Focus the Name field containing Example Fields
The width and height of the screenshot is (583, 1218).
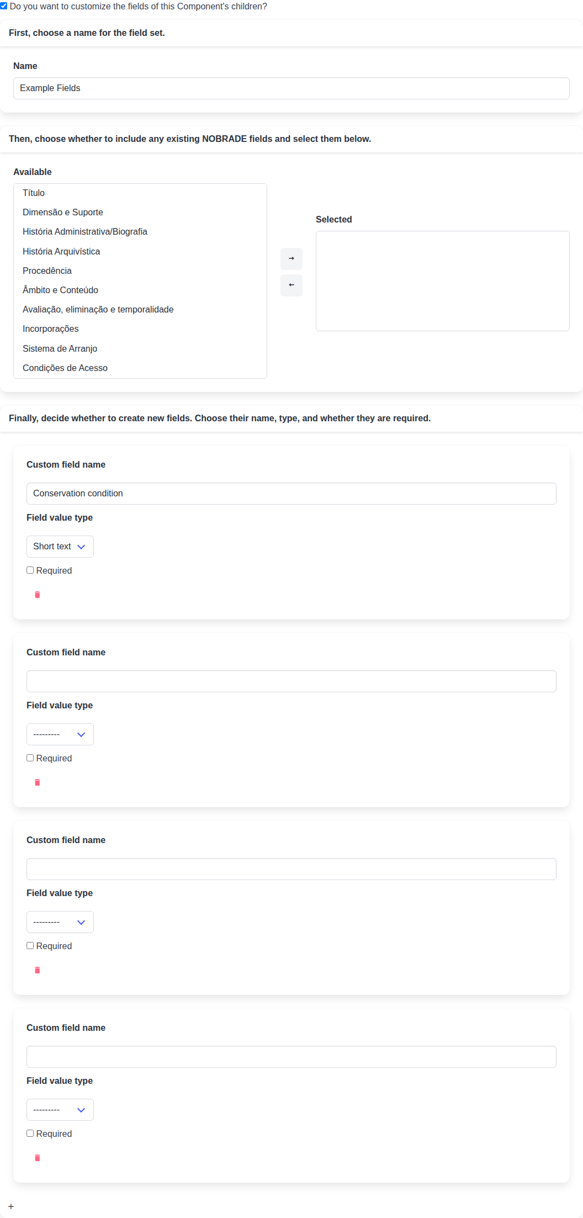point(291,88)
